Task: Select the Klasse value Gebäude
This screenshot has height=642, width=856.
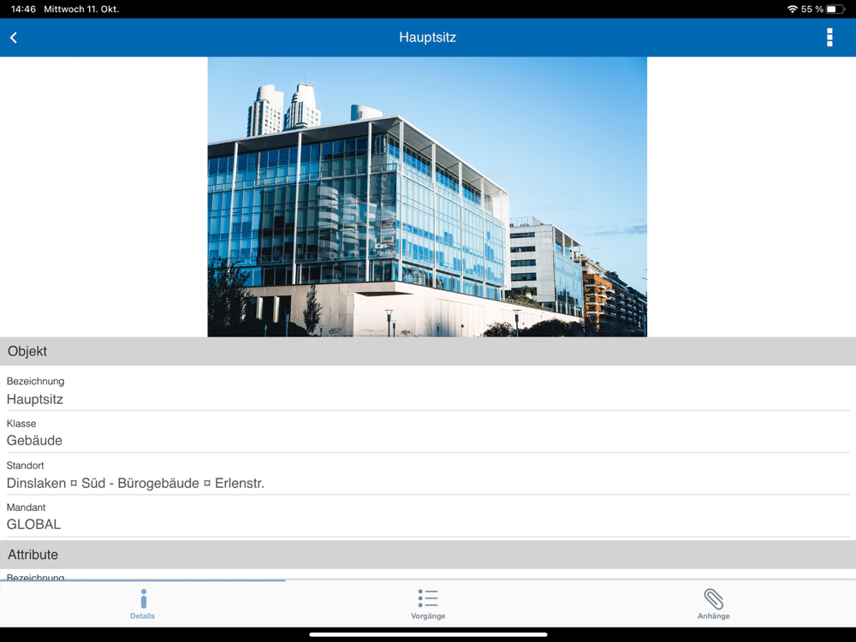Action: click(x=34, y=441)
